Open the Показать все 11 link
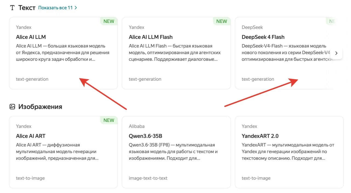The image size is (351, 193). [58, 8]
